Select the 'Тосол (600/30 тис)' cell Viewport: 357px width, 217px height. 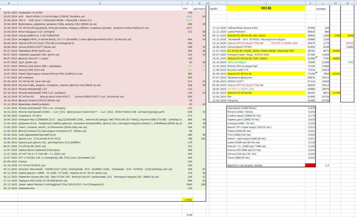tap(266, 158)
